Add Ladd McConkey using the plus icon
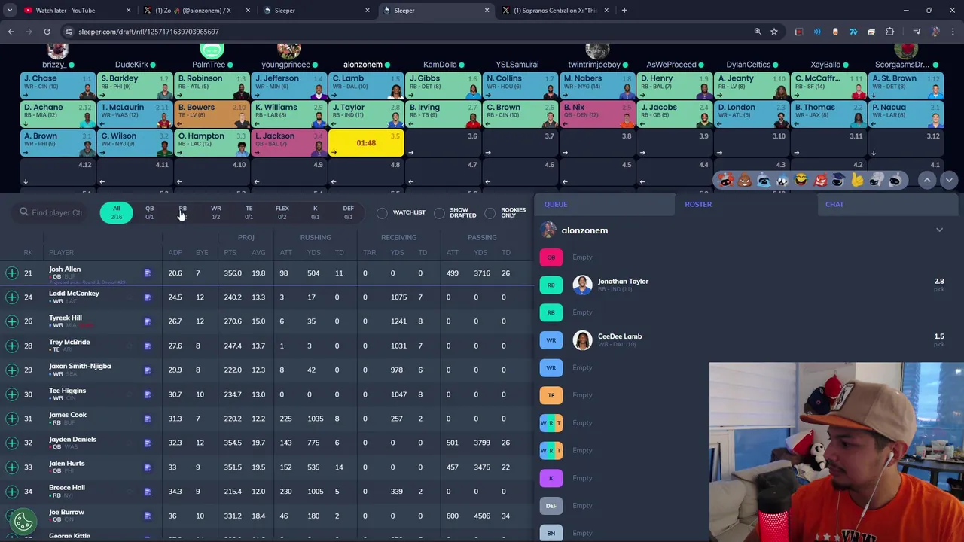The height and width of the screenshot is (542, 964). click(x=12, y=297)
